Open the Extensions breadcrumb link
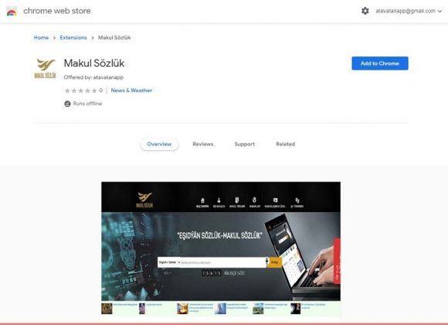The image size is (448, 325). click(x=73, y=37)
